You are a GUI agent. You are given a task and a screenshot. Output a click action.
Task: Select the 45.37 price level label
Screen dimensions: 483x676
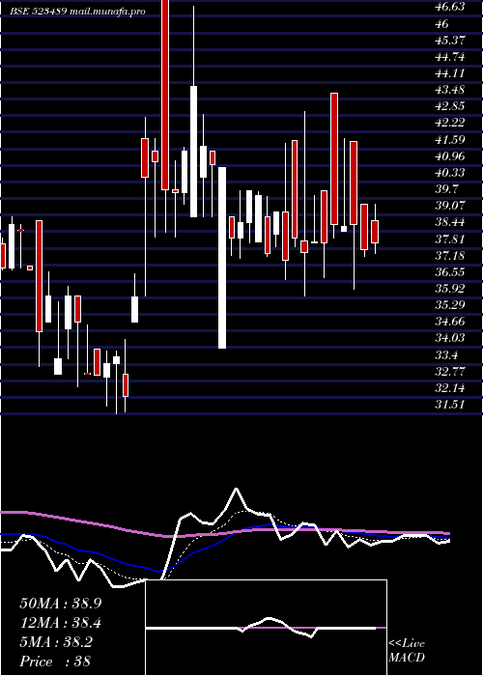[451, 41]
